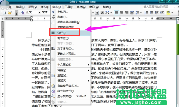Click the font name box showing 宋体
This screenshot has width=179, height=107.
[46, 12]
